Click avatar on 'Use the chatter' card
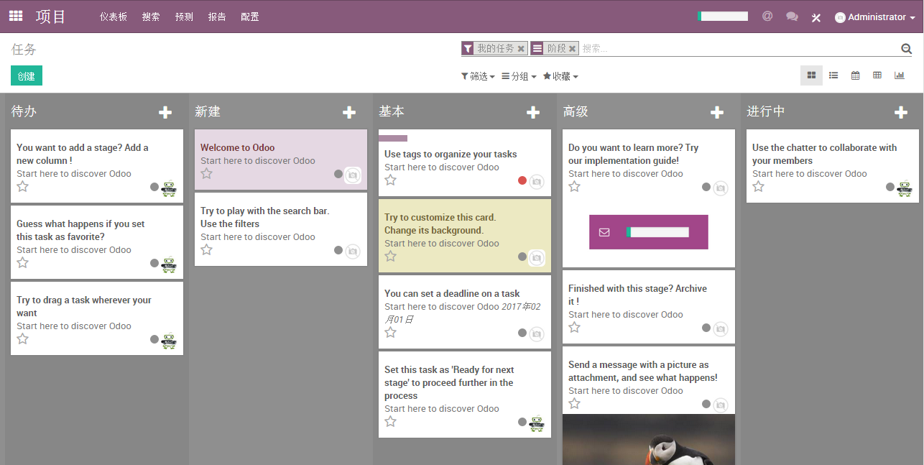The width and height of the screenshot is (924, 465). click(x=905, y=188)
